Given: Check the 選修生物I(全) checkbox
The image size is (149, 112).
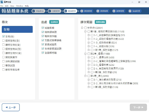Looking at the screenshot, I should (x=4, y=41).
